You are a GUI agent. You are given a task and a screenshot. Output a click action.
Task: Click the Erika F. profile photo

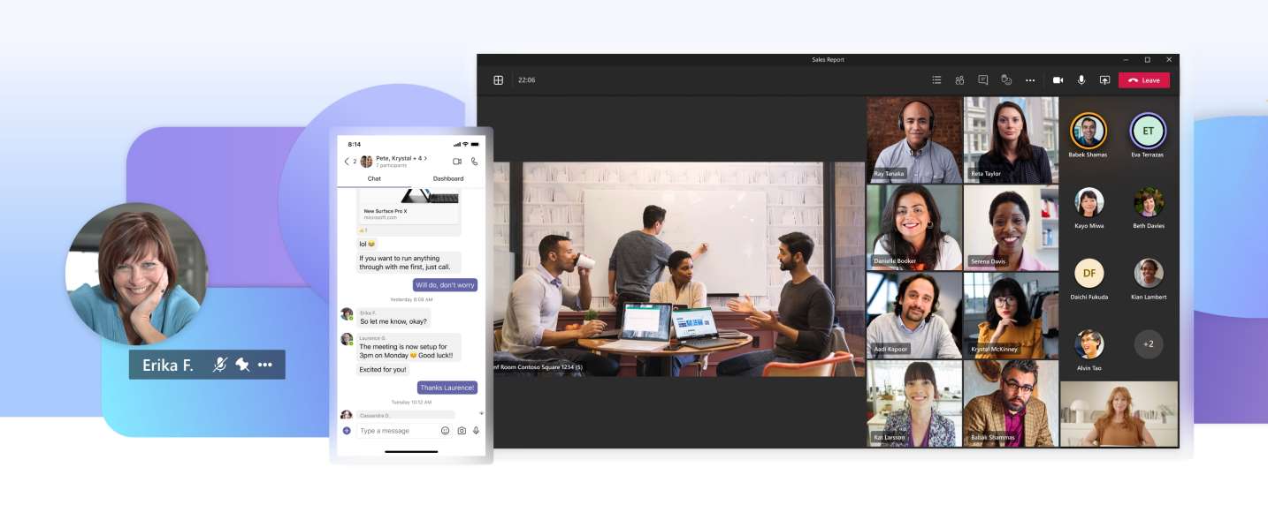tap(136, 274)
